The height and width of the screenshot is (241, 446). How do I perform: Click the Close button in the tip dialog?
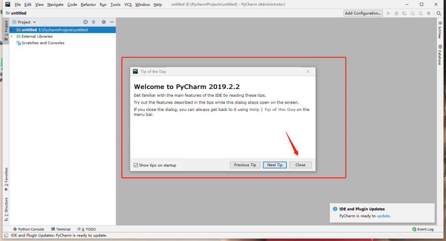point(300,165)
